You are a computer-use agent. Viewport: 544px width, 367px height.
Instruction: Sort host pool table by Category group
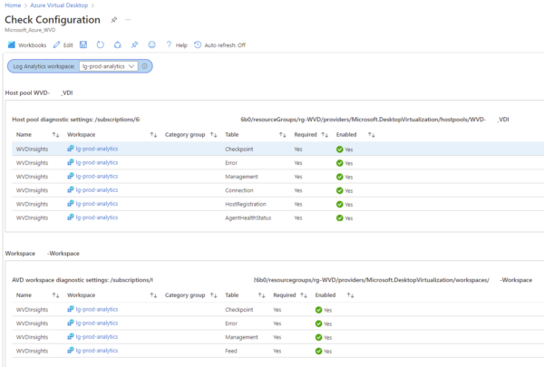pyautogui.click(x=213, y=135)
